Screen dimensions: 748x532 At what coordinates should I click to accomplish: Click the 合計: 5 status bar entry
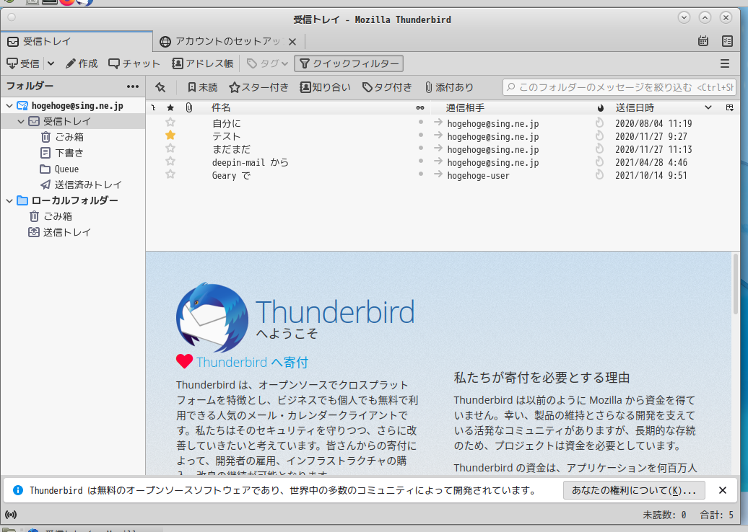point(716,515)
